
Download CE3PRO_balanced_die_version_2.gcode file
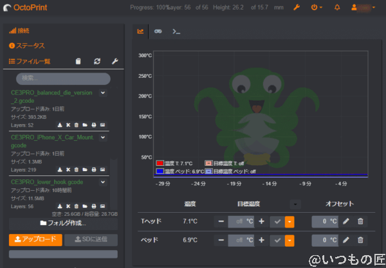(x=60, y=125)
